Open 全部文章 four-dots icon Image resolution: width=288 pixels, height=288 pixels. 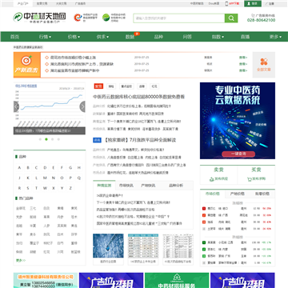pyautogui.click(x=264, y=62)
